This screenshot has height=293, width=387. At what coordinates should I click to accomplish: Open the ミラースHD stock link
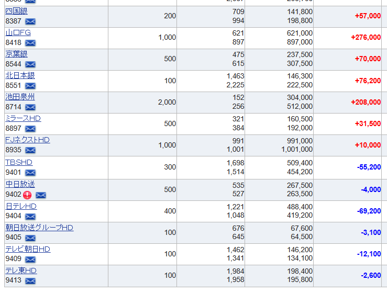coord(23,118)
